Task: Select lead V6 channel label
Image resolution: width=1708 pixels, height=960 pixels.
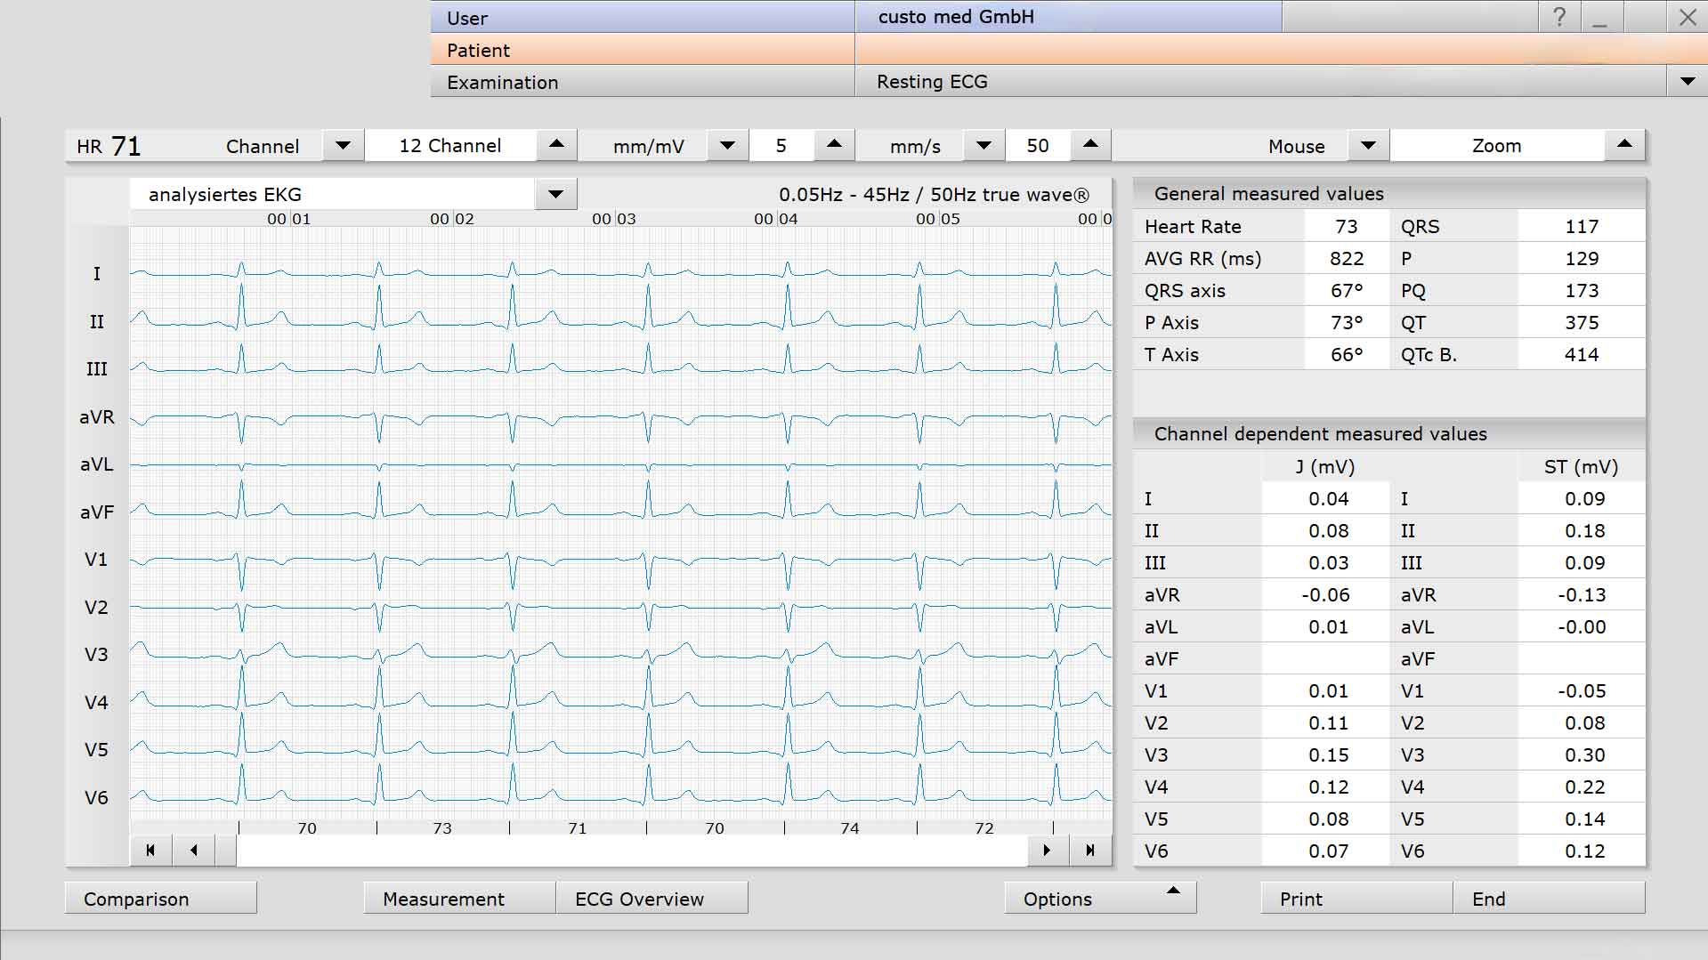Action: [x=96, y=798]
